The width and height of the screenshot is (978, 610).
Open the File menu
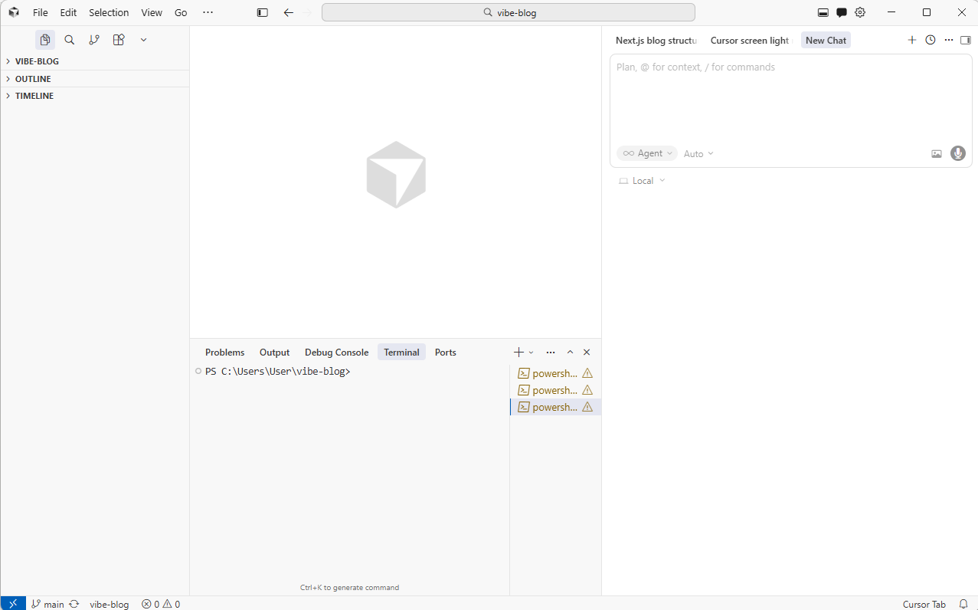point(40,12)
